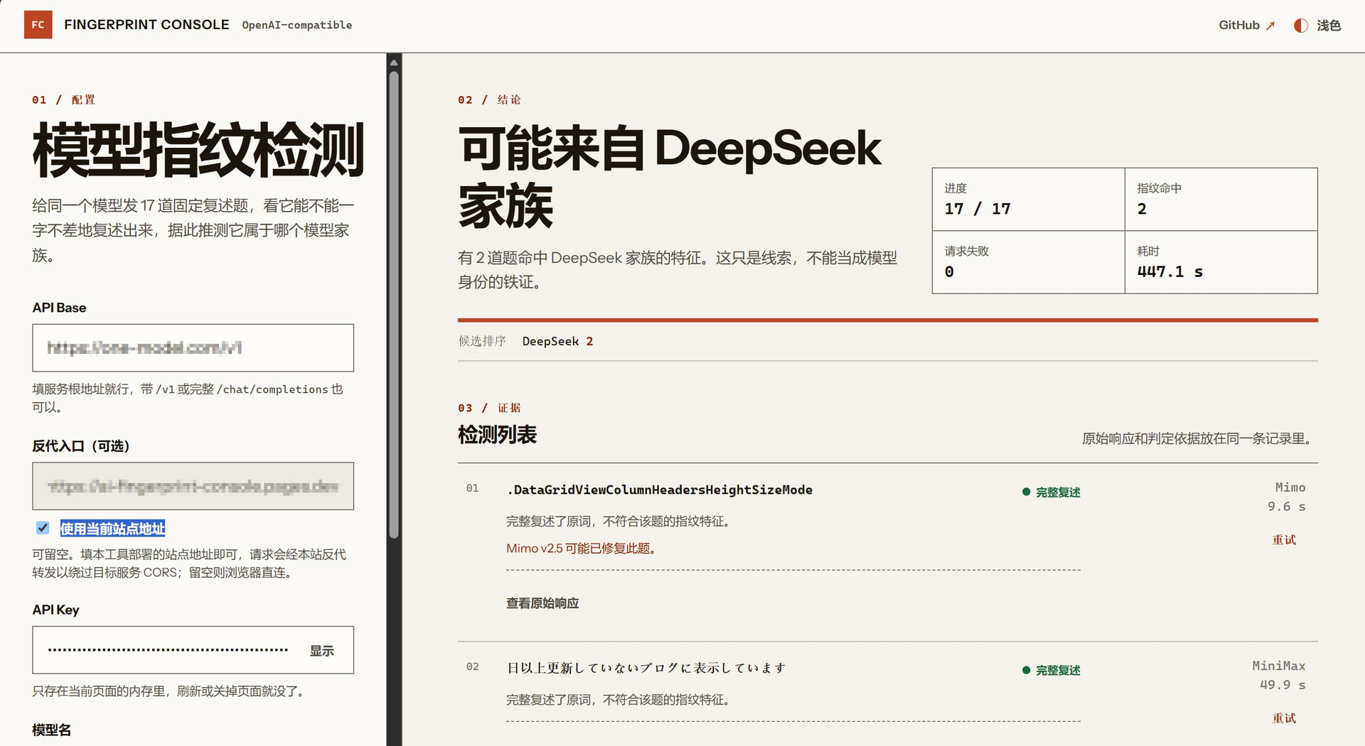Retry test 02 with 重试
Image resolution: width=1365 pixels, height=746 pixels.
[1284, 718]
